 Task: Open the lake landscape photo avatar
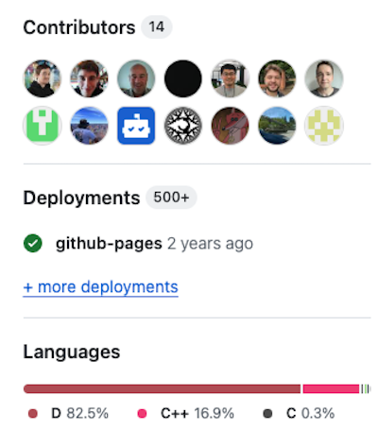pos(277,126)
